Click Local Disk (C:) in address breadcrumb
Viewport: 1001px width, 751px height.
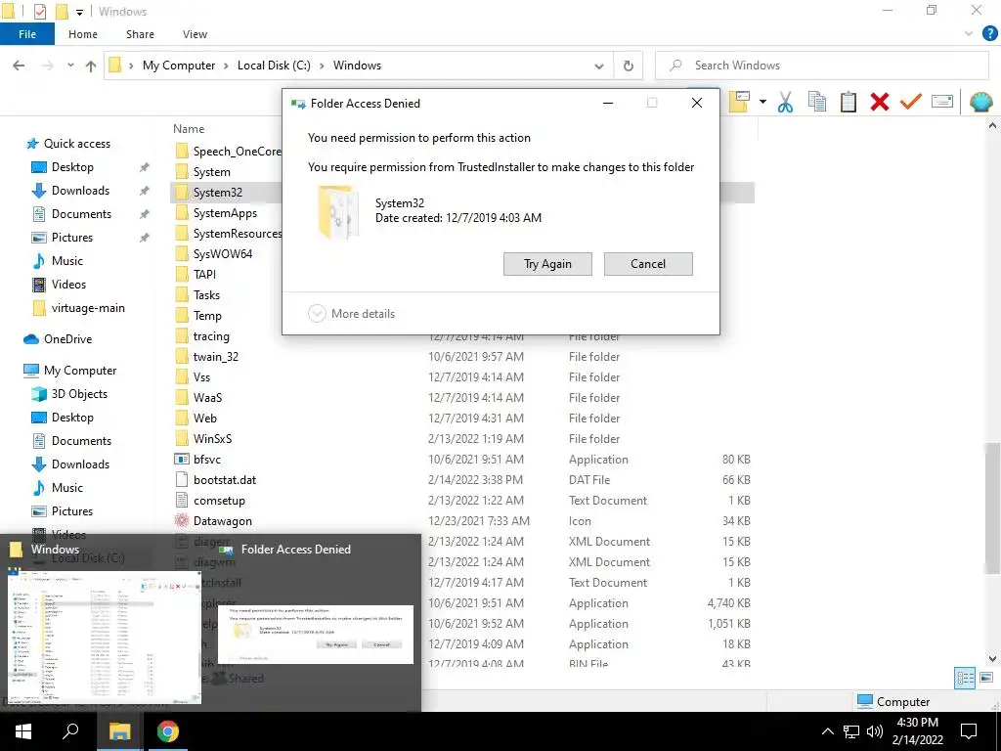click(274, 66)
